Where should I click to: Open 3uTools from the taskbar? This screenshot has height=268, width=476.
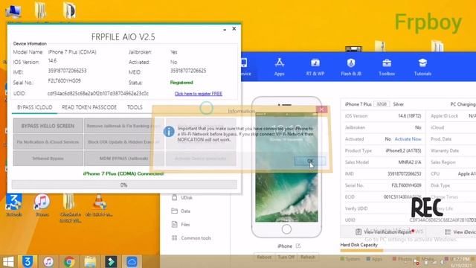(28, 261)
